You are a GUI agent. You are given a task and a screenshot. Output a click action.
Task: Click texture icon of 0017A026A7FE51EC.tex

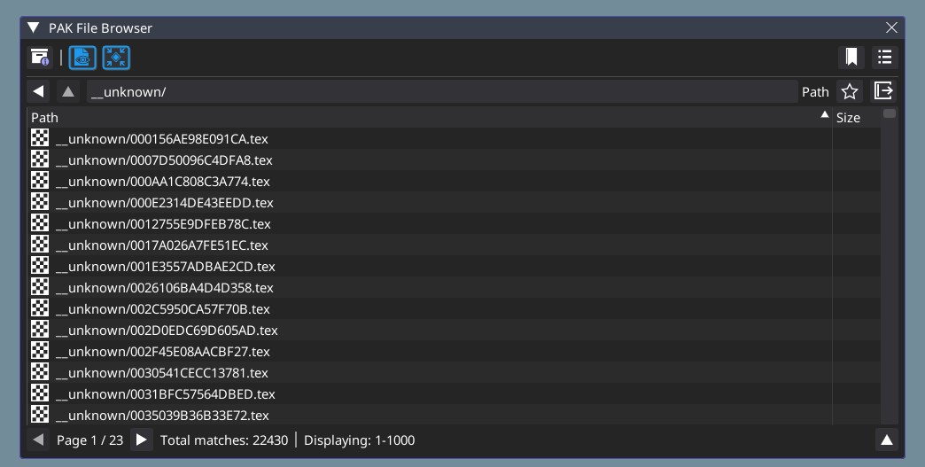point(40,244)
